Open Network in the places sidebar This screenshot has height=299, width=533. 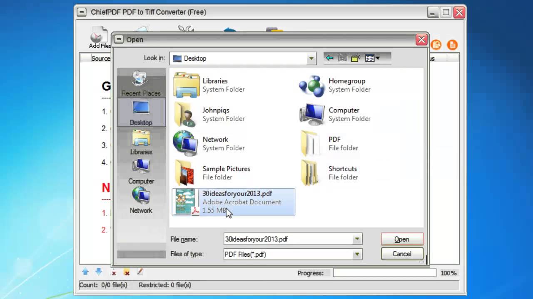pyautogui.click(x=141, y=201)
